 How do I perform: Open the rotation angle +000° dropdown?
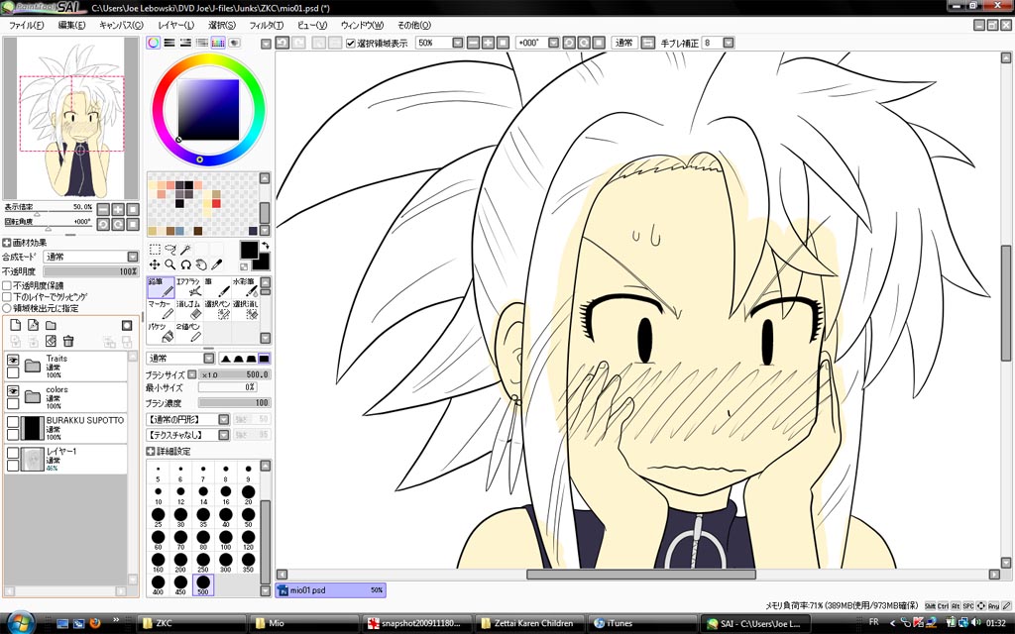[553, 43]
